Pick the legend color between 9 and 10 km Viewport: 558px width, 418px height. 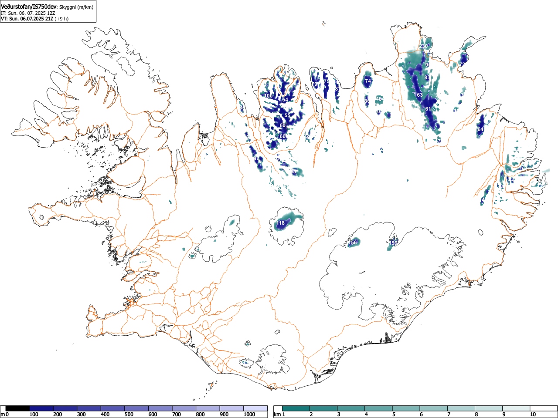[x=517, y=408]
